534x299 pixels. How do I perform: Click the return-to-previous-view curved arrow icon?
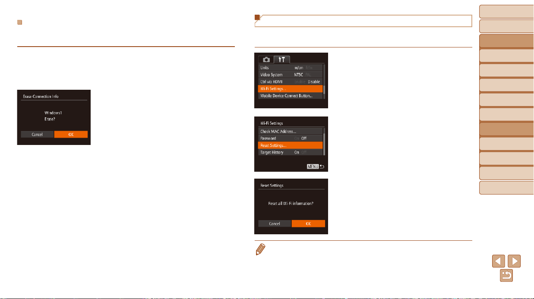(x=506, y=276)
